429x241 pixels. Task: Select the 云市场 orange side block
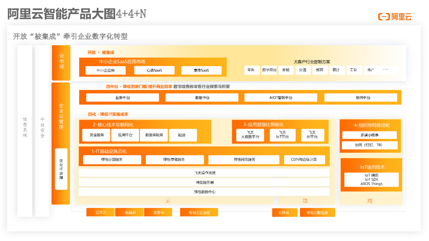(x=61, y=63)
